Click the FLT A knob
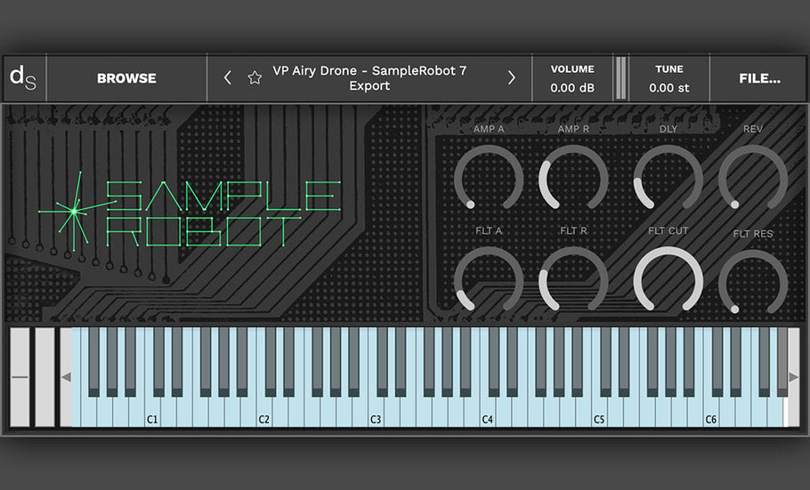Viewport: 810px width, 490px height. coord(488,280)
